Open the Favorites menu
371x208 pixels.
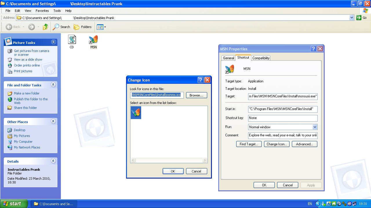42,11
